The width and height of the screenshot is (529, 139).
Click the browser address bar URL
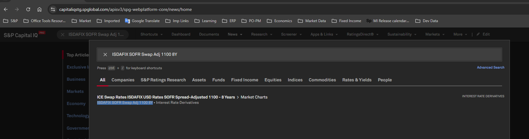click(125, 9)
